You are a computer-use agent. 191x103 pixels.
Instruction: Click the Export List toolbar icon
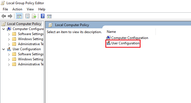(x=34, y=16)
